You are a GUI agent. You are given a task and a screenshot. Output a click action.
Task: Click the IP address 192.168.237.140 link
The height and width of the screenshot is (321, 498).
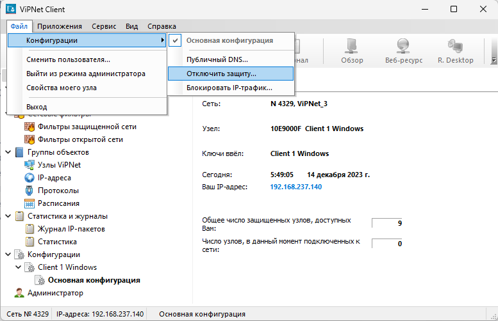(x=296, y=187)
